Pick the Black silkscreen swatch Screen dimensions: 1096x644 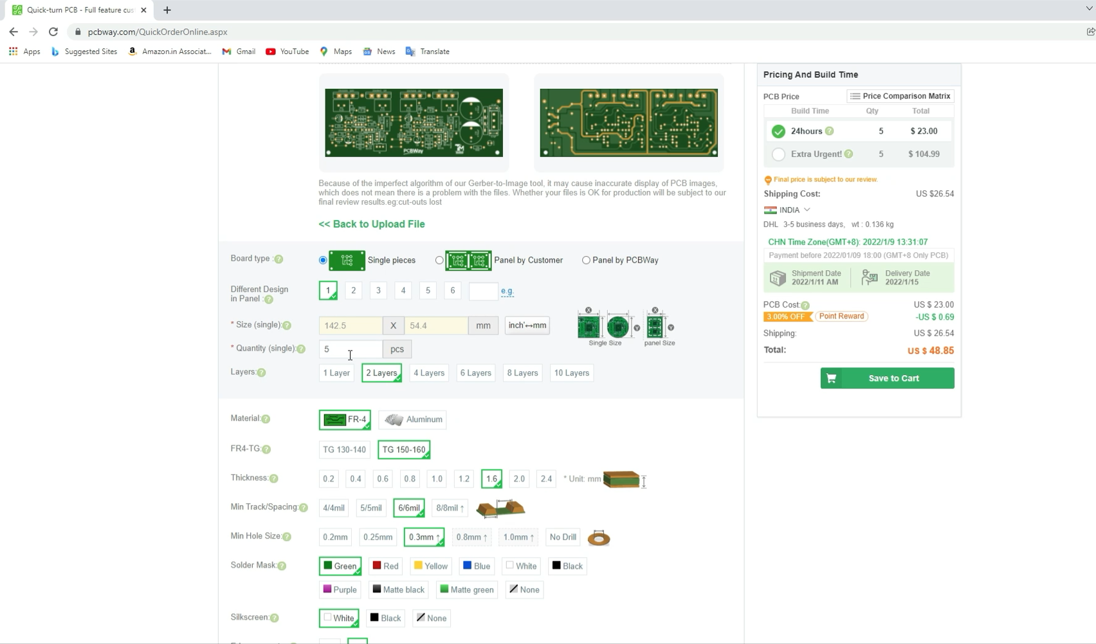point(386,618)
